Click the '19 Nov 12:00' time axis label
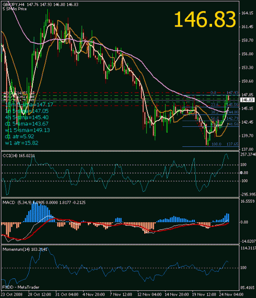Viewport: 256px width, 298px height. point(204,294)
